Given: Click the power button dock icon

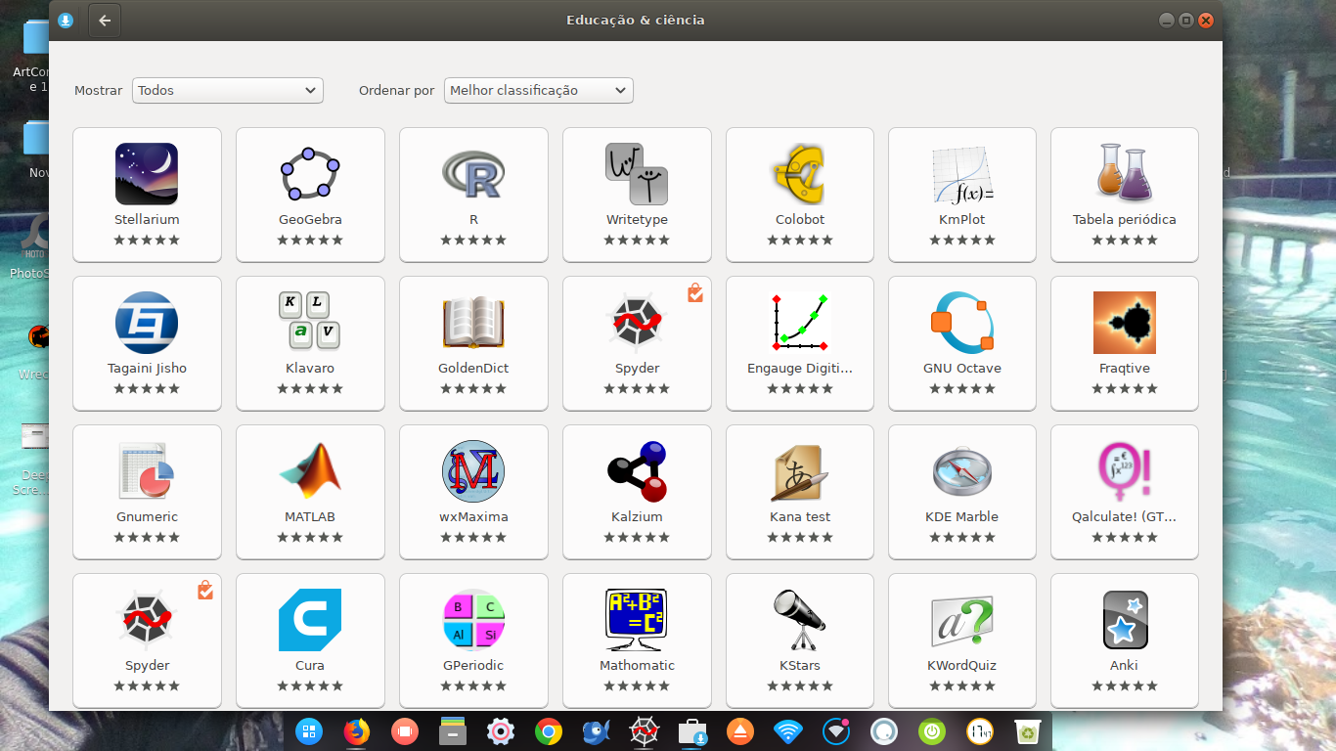Looking at the screenshot, I should tap(931, 731).
